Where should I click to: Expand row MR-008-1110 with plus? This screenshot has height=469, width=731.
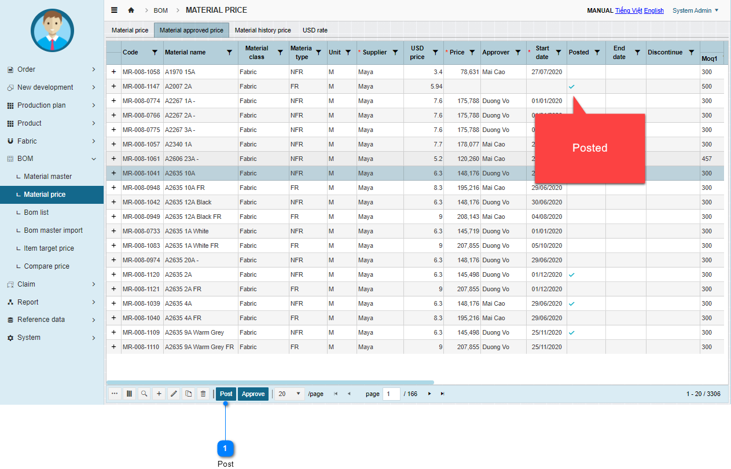113,347
